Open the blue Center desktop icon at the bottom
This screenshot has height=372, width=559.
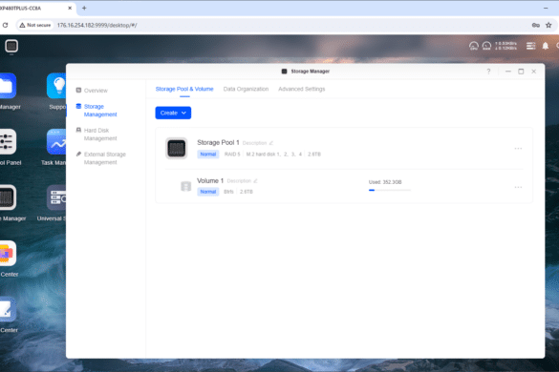coord(8,309)
